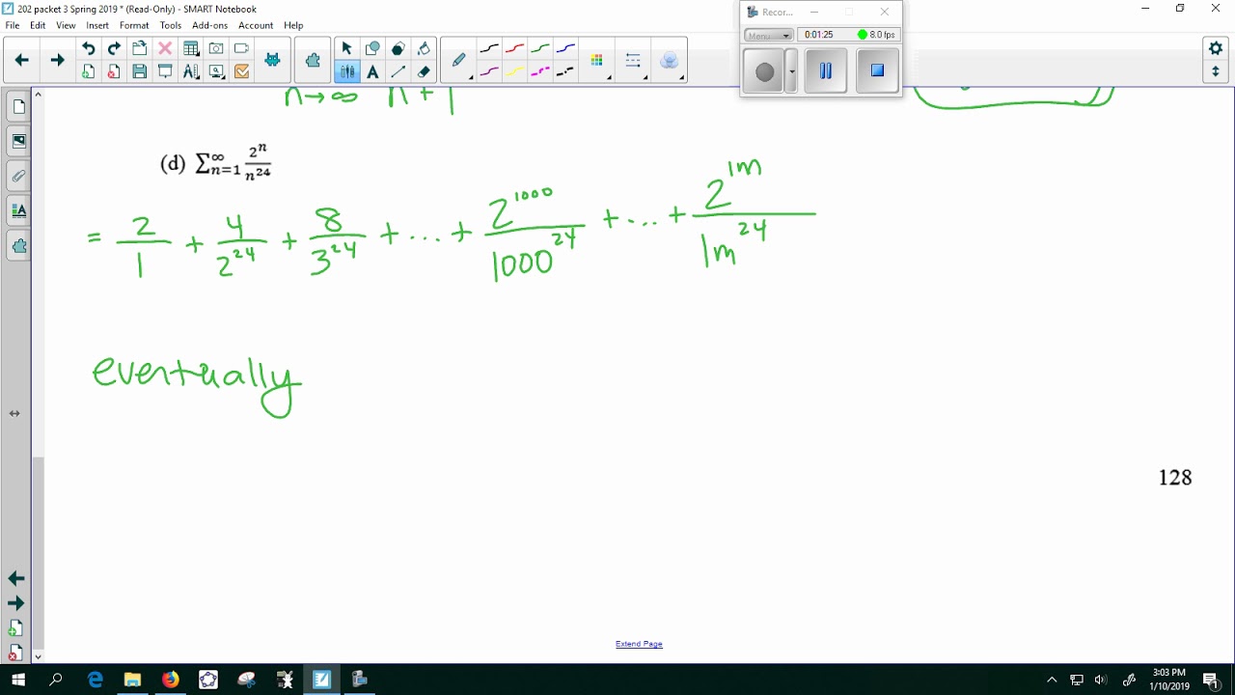Open the transparency dropdown

(x=671, y=61)
